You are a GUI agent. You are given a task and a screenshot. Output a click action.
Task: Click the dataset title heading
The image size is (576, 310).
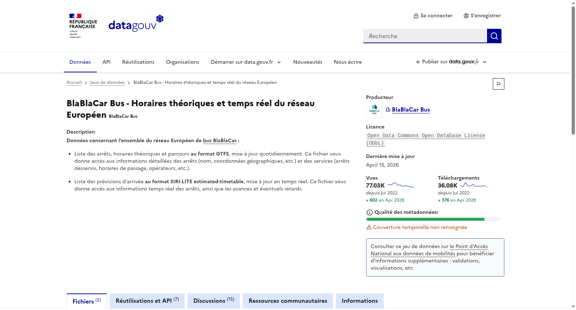click(190, 109)
